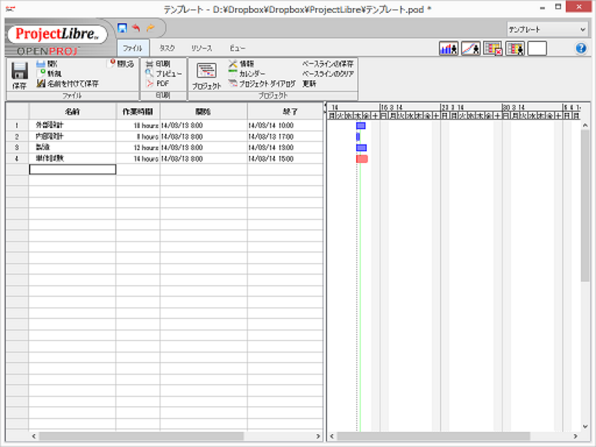Click the 終了 column header
This screenshot has height=447, width=596.
(x=285, y=111)
